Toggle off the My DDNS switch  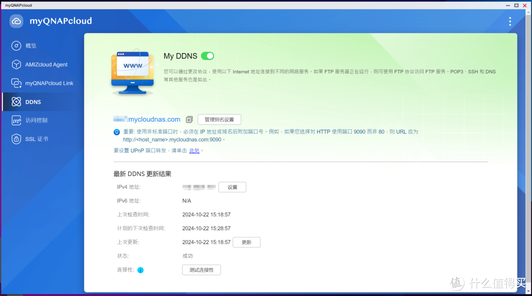pos(207,56)
